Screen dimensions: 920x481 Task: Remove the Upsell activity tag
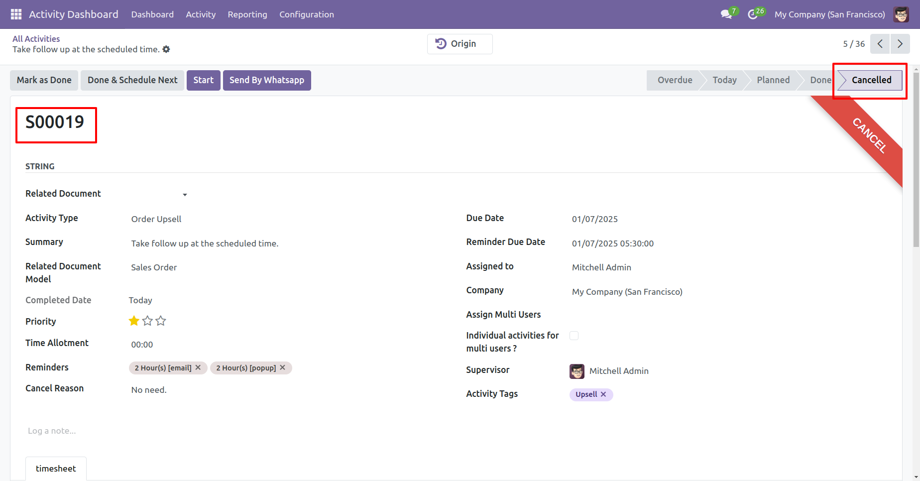pos(603,394)
